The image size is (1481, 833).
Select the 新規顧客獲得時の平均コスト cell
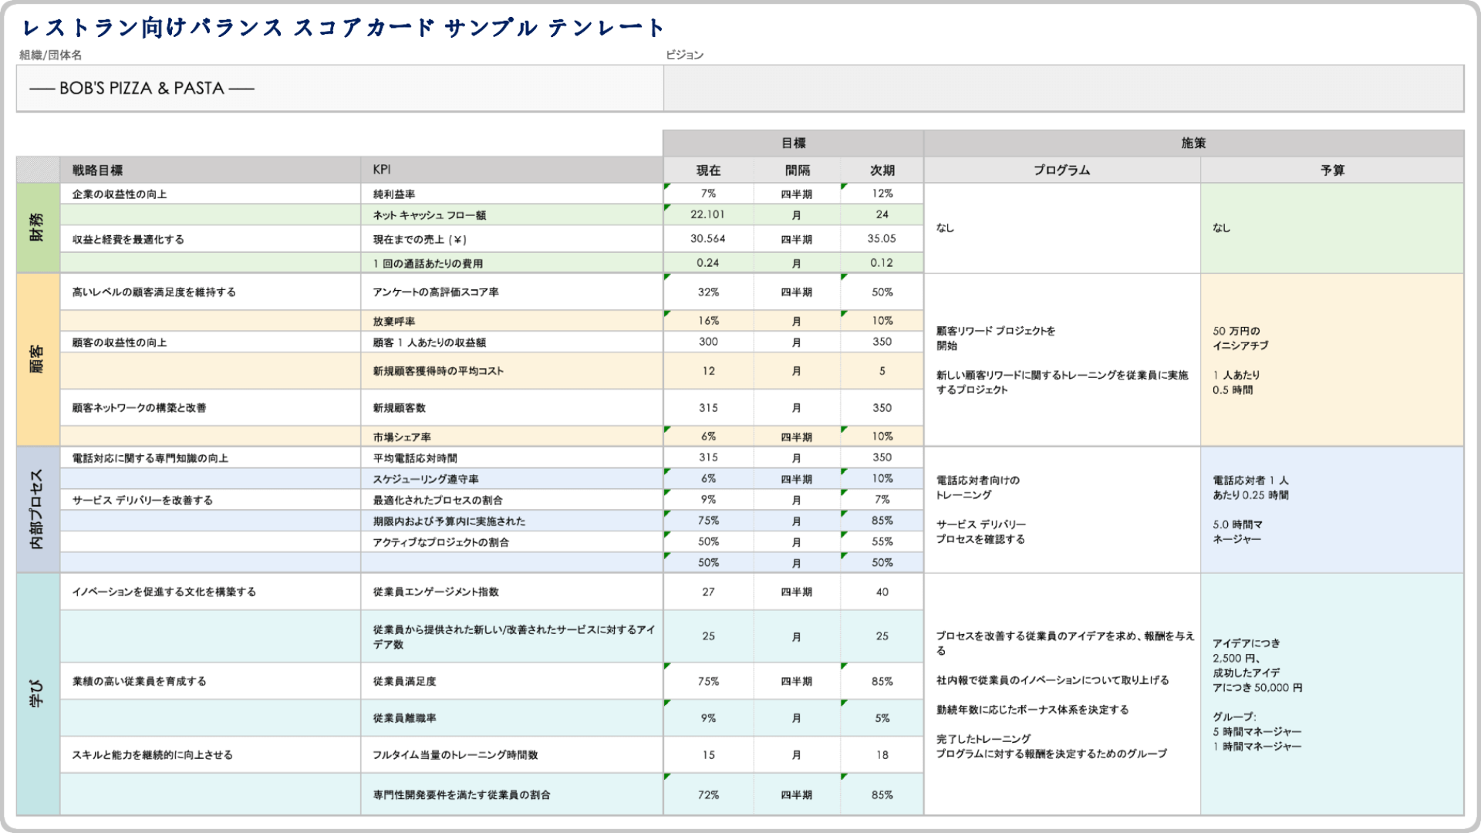[x=512, y=371]
